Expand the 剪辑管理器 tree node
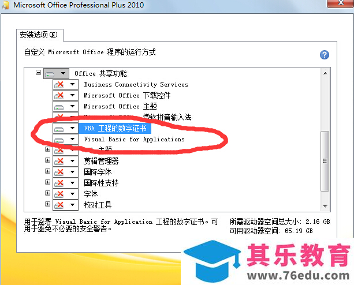 47,160
